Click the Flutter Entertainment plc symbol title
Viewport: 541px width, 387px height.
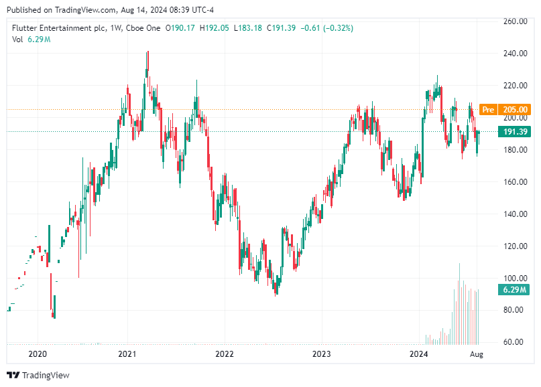(x=59, y=28)
